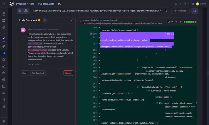The width and height of the screenshot is (209, 125).
Task: Open the comment bubble icon at line 290
Action: [x=91, y=34]
